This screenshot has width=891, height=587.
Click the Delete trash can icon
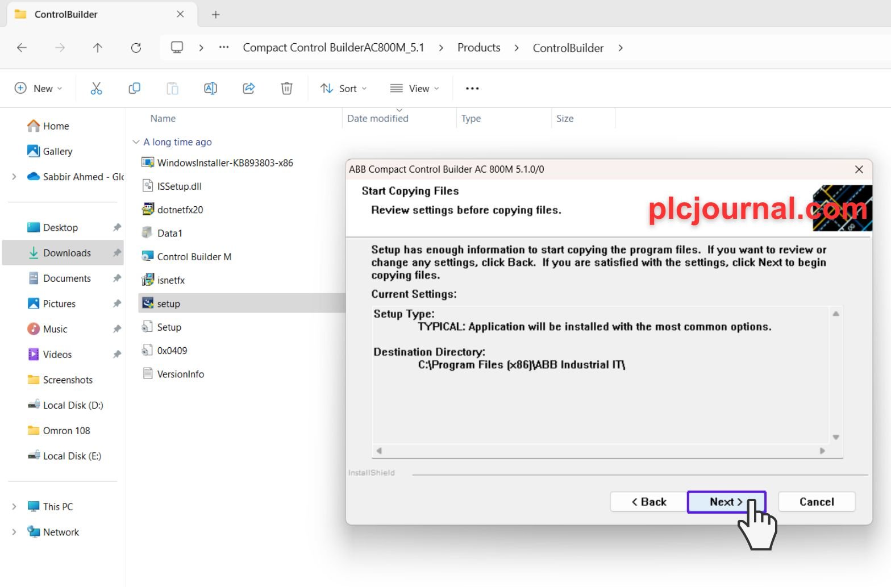[286, 88]
